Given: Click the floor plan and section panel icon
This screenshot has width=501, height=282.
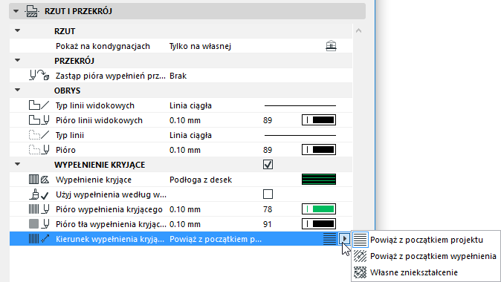Looking at the screenshot, I should (x=32, y=11).
